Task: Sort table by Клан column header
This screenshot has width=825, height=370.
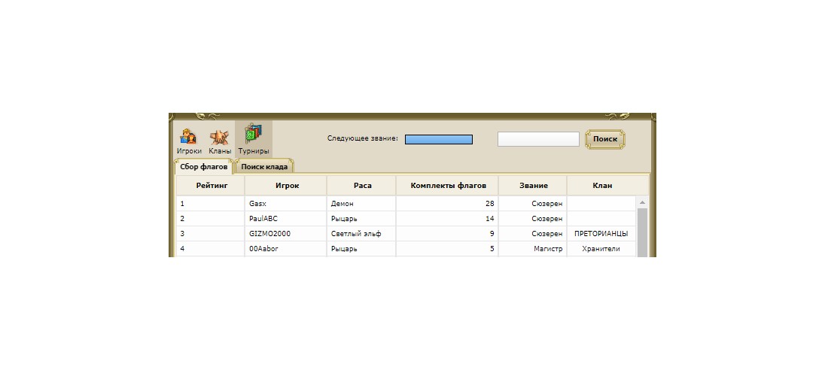Action: click(601, 185)
